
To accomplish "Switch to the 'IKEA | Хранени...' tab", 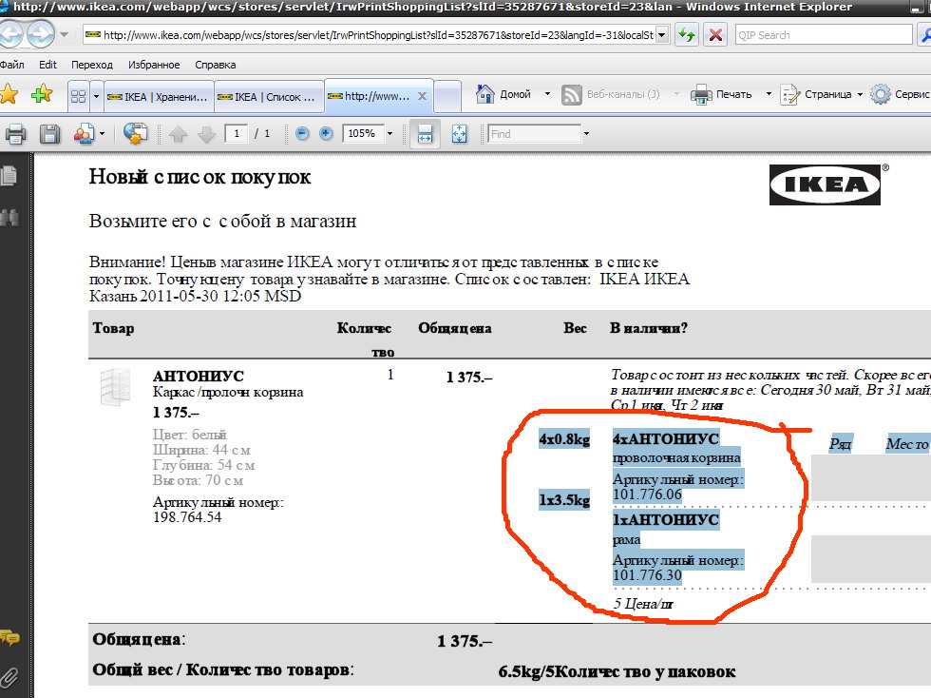I will (158, 97).
